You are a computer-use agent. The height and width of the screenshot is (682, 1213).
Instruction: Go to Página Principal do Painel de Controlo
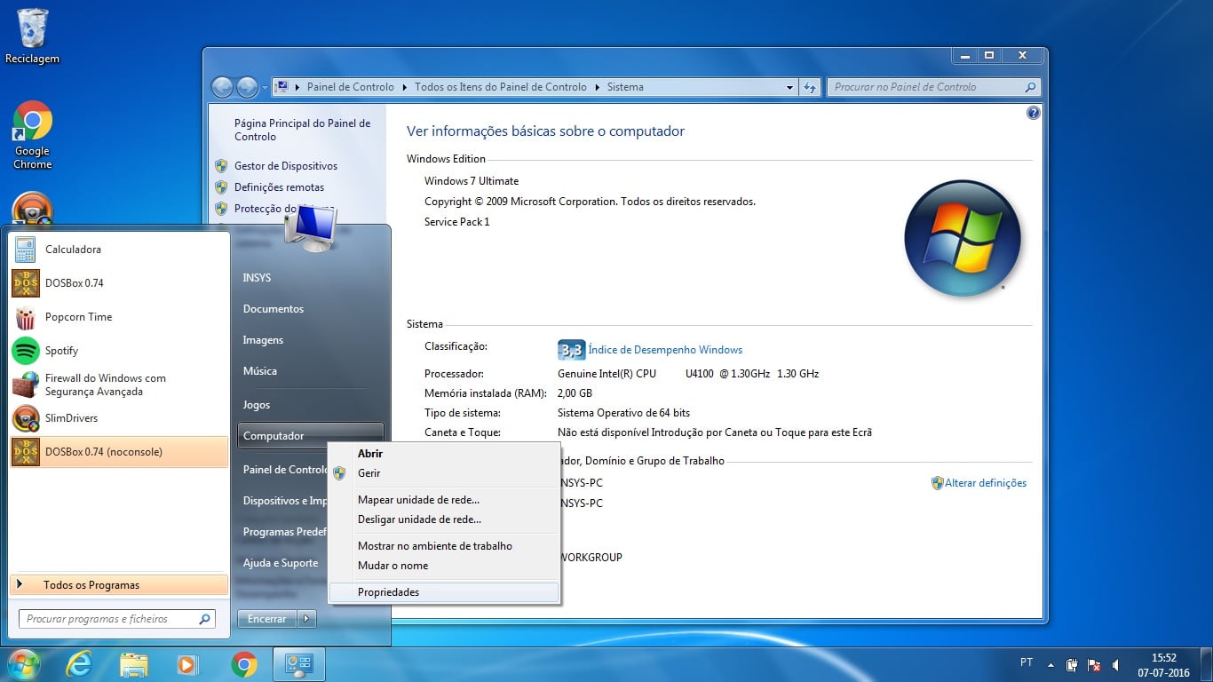[302, 130]
